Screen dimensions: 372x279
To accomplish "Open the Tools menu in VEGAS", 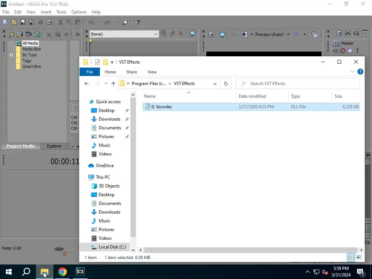I will 61,12.
